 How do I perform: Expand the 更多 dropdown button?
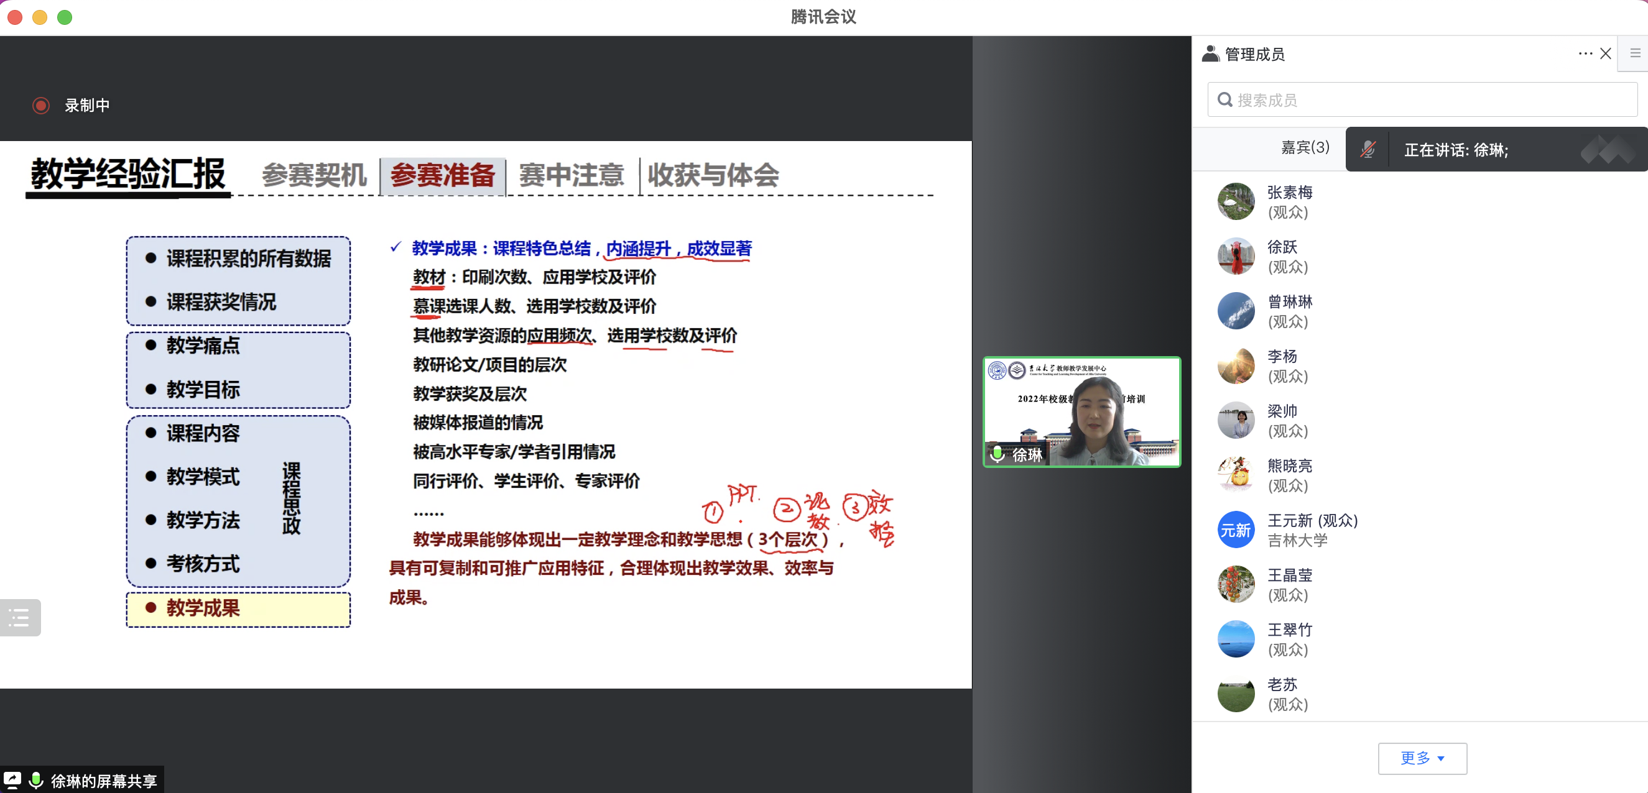pyautogui.click(x=1422, y=758)
